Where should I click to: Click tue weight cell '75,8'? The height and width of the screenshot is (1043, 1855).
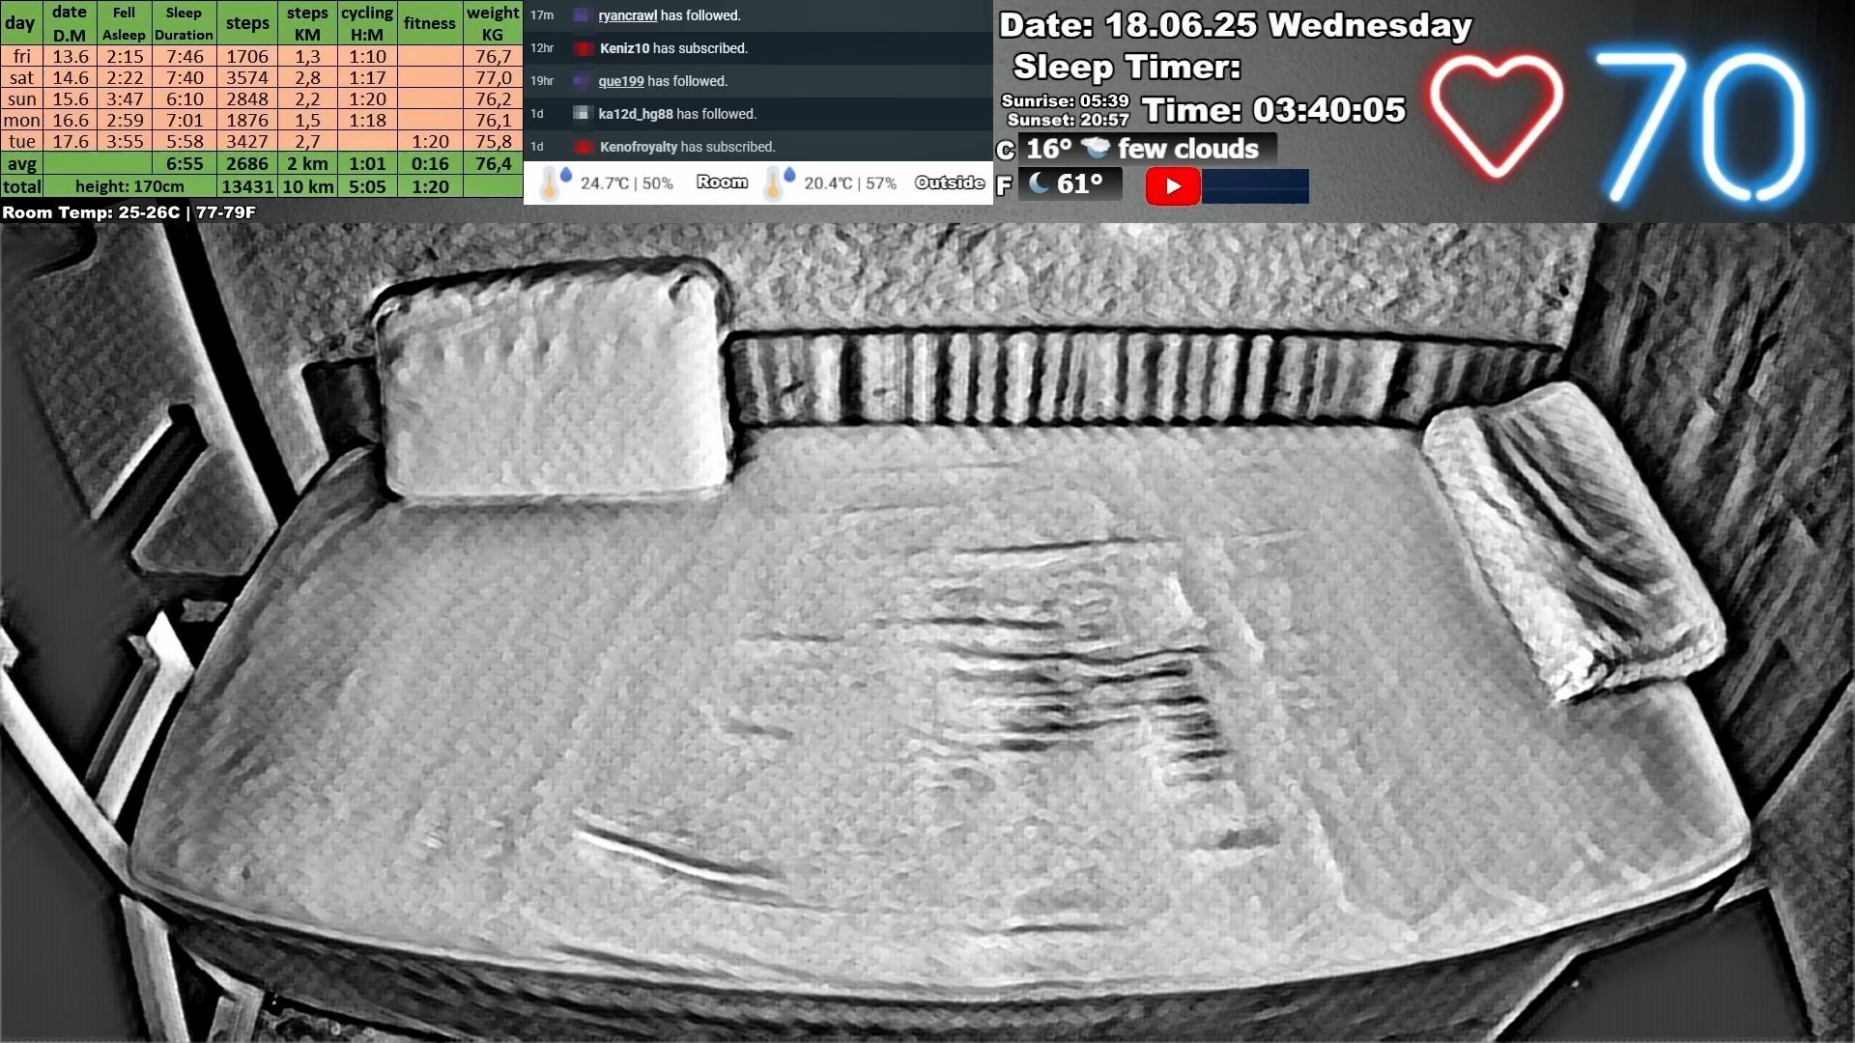pos(493,141)
